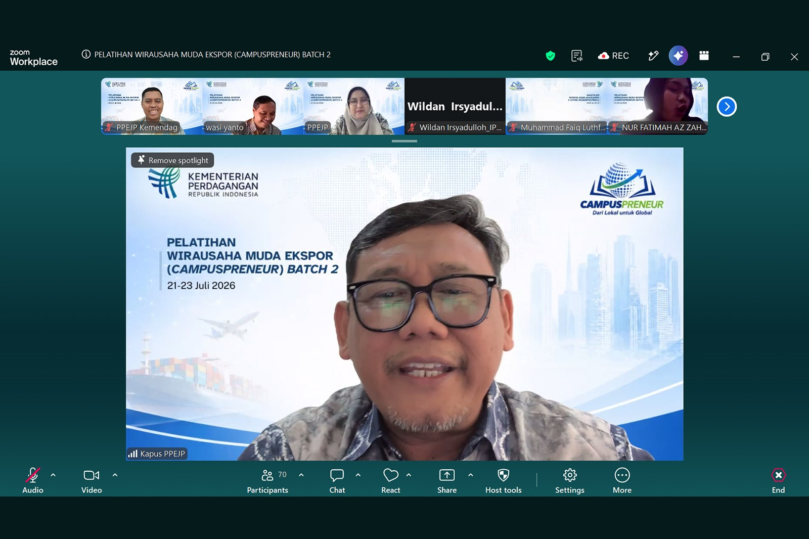Viewport: 809px width, 539px height.
Task: Click the cloud REC recording indicator
Action: coord(613,56)
